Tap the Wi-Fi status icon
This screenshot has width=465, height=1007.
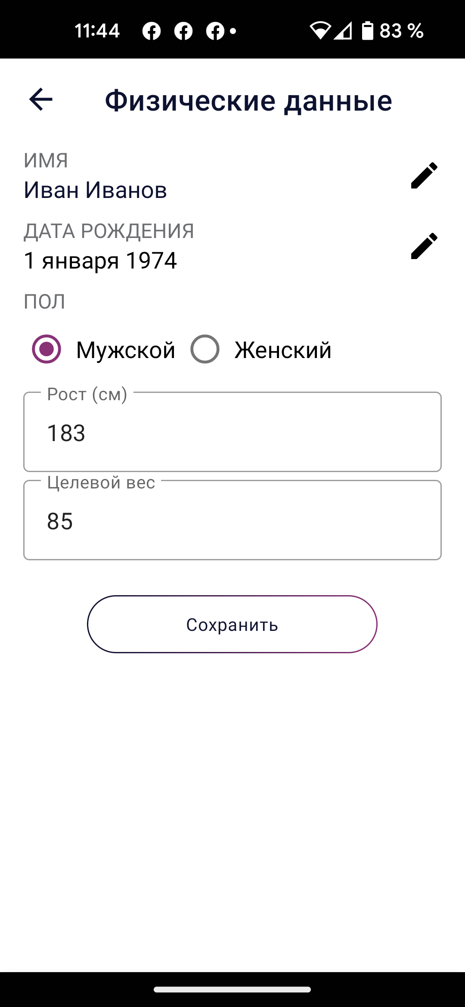[x=320, y=31]
